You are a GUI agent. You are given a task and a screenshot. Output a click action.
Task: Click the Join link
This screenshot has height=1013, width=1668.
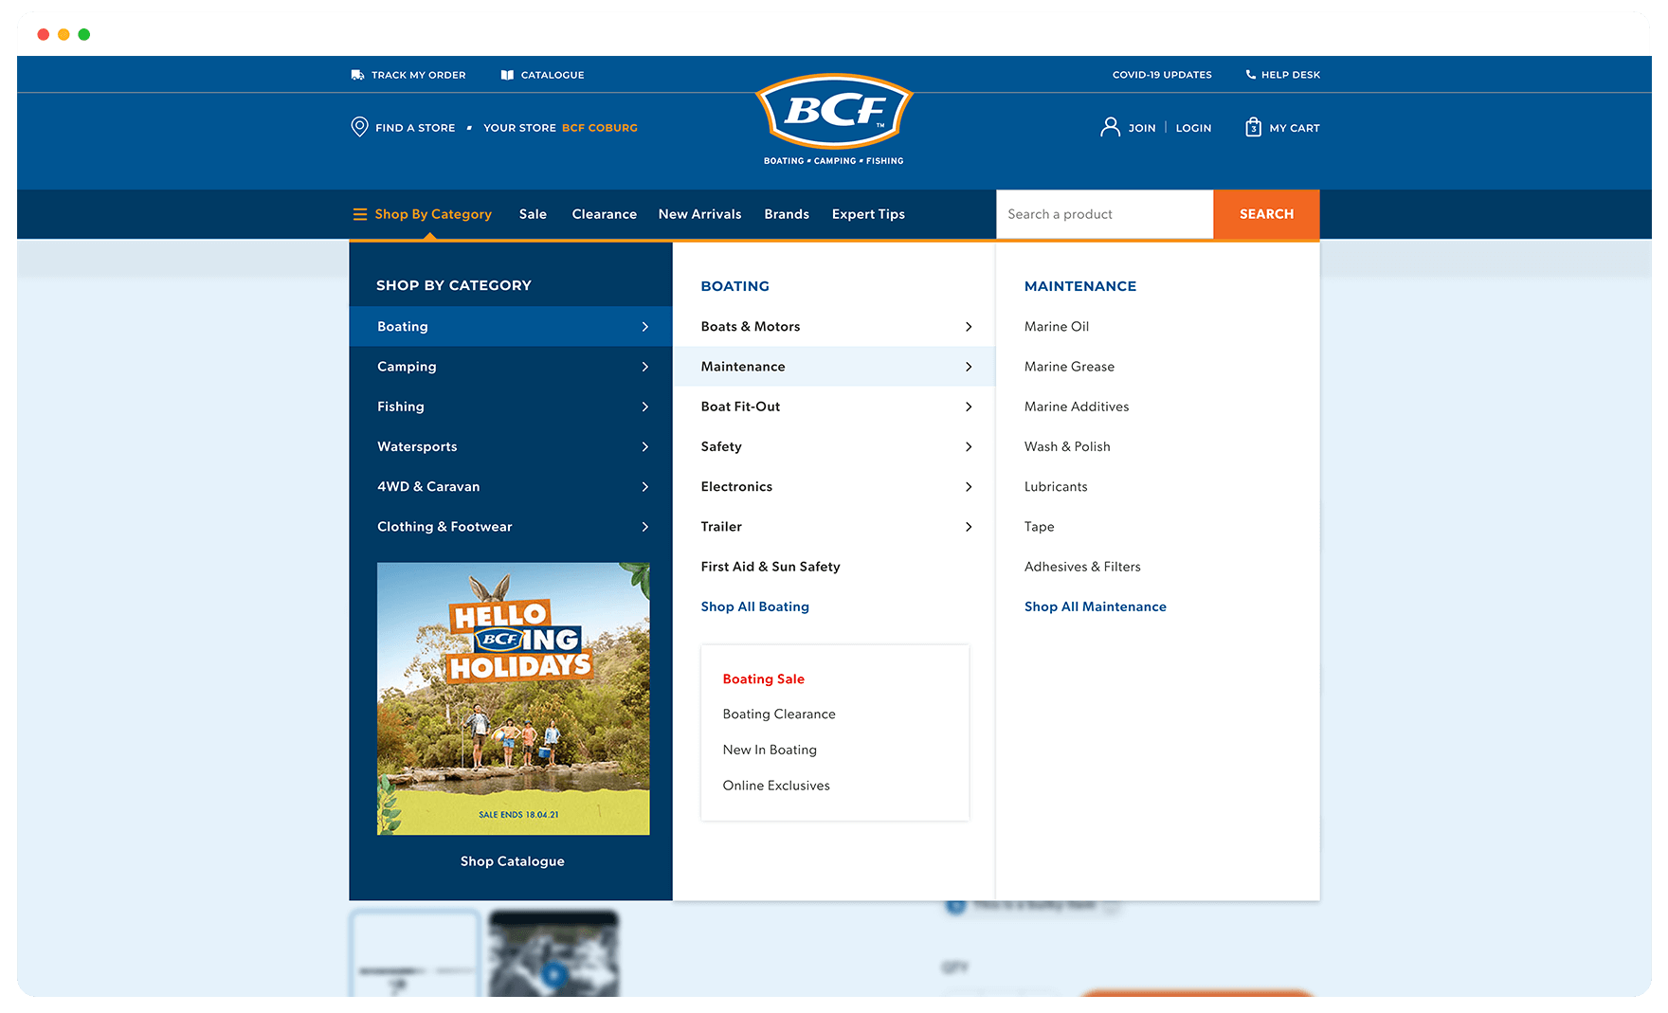click(x=1142, y=128)
